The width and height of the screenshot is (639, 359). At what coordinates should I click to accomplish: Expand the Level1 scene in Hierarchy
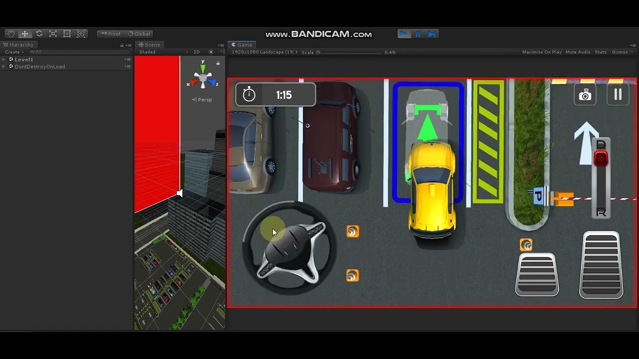[x=4, y=59]
